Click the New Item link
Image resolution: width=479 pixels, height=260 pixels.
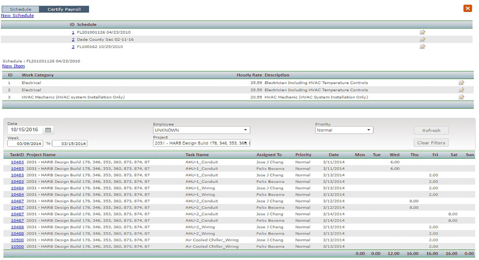coord(14,66)
